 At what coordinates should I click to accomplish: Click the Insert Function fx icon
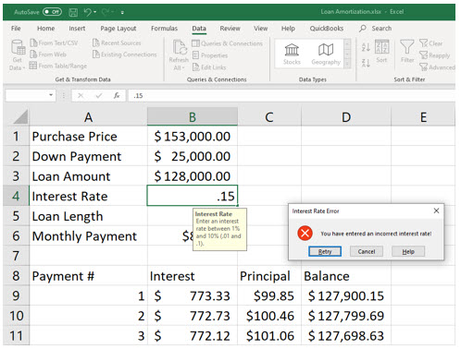[117, 96]
